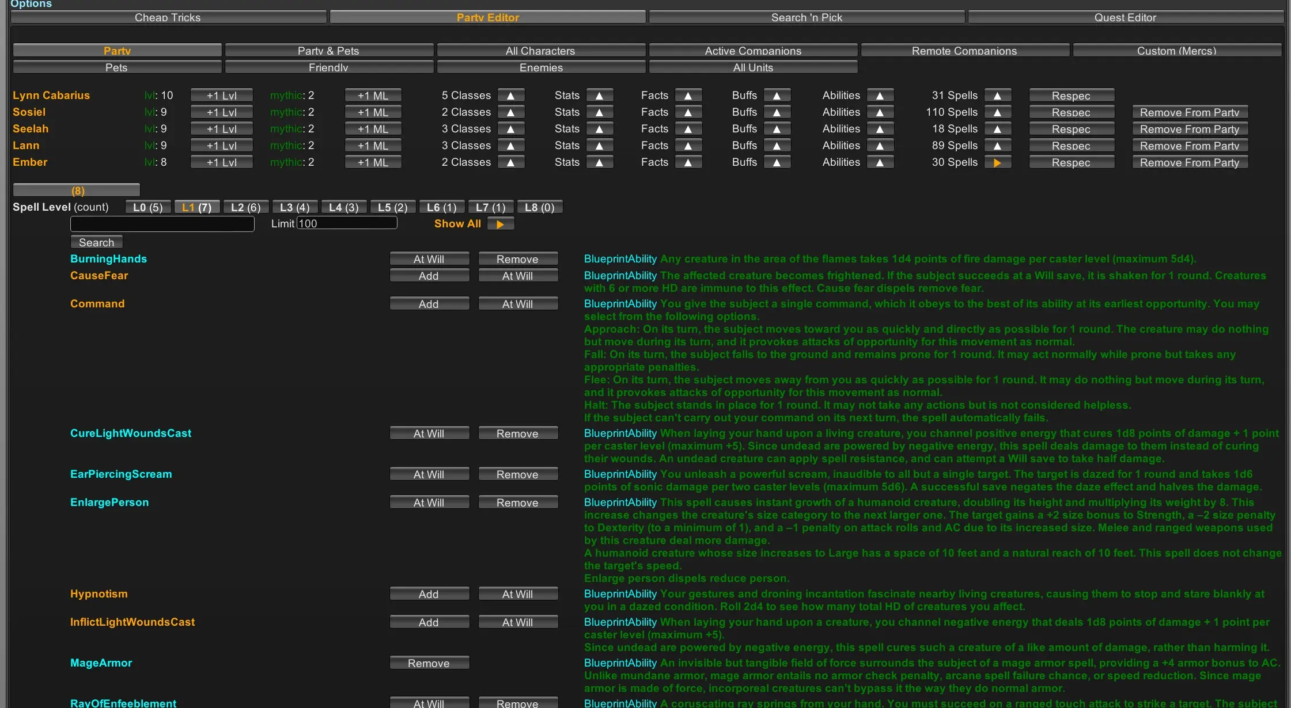Expand Sosiel's 110 Spells arrow
The height and width of the screenshot is (708, 1291).
coord(997,113)
